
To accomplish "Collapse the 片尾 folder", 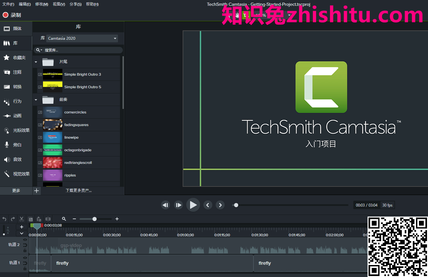I will pos(36,62).
